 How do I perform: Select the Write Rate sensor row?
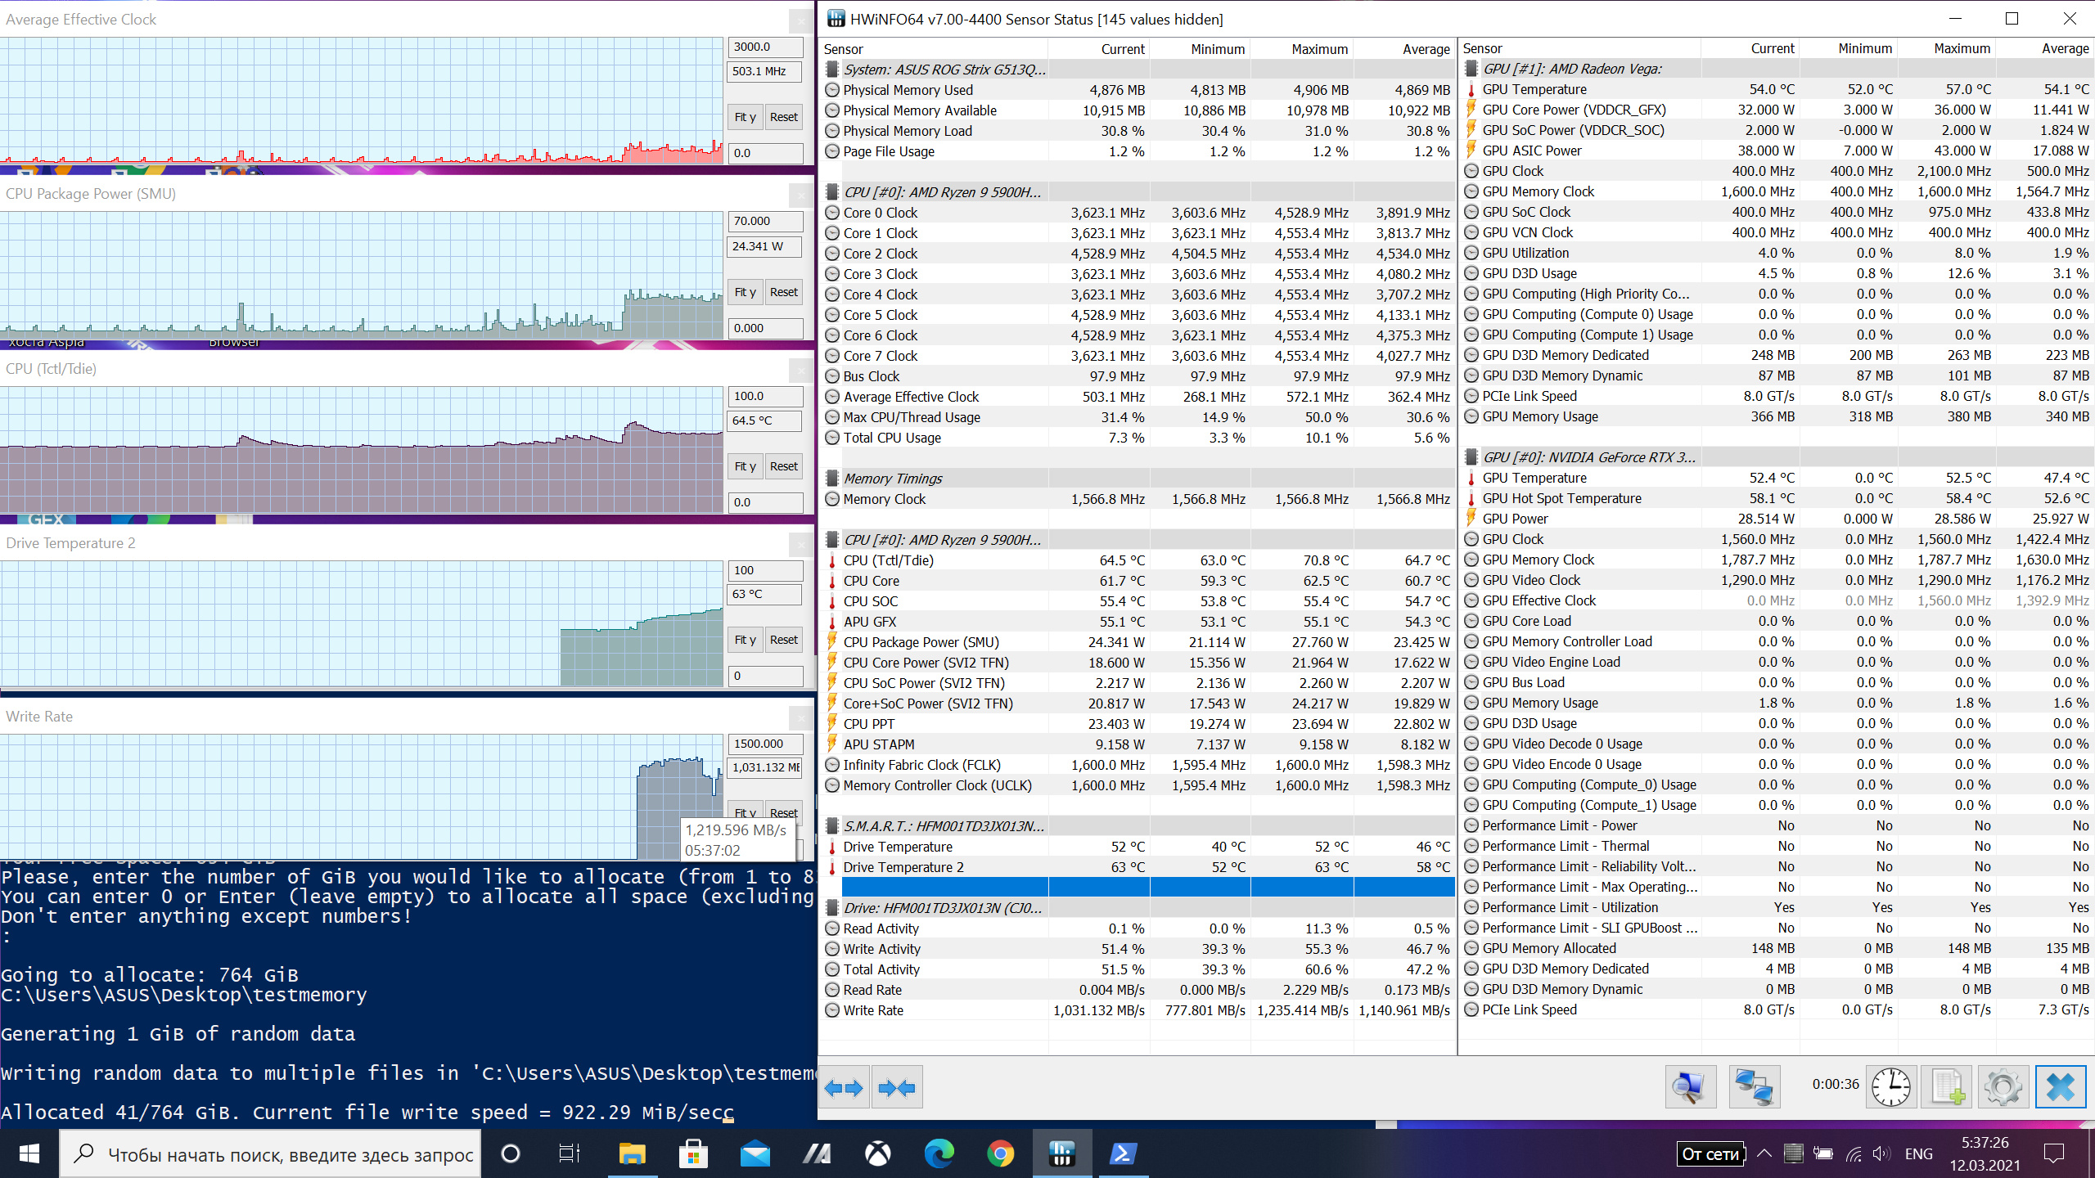tap(1138, 1010)
